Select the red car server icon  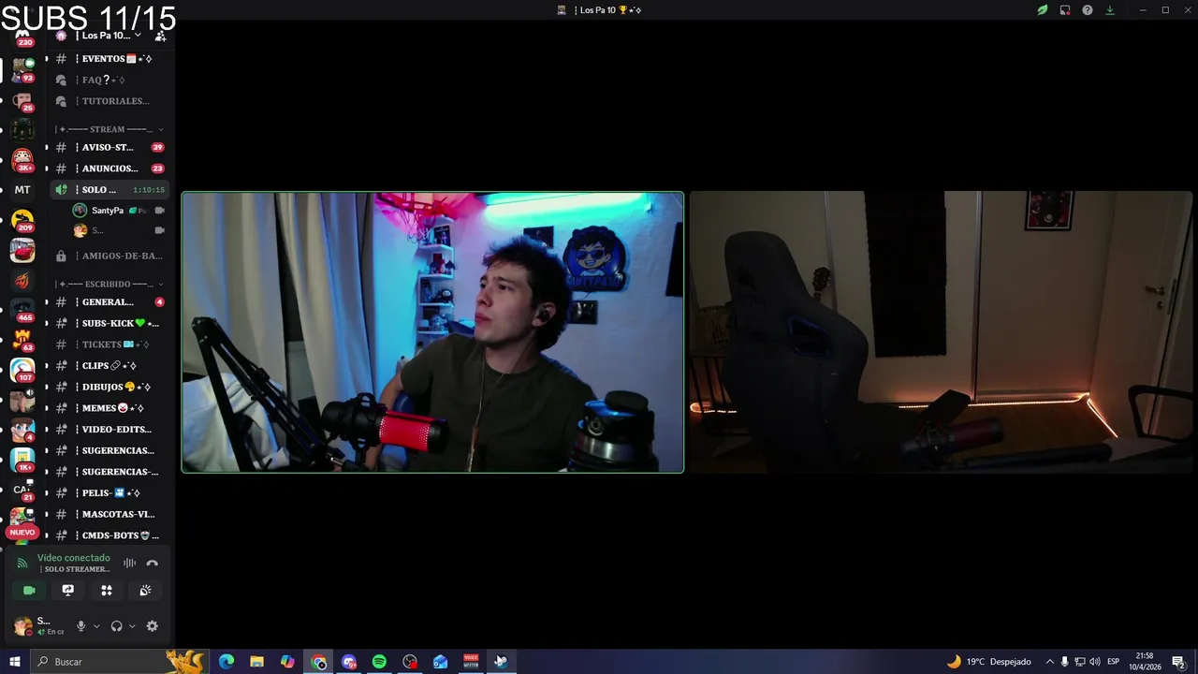[22, 251]
